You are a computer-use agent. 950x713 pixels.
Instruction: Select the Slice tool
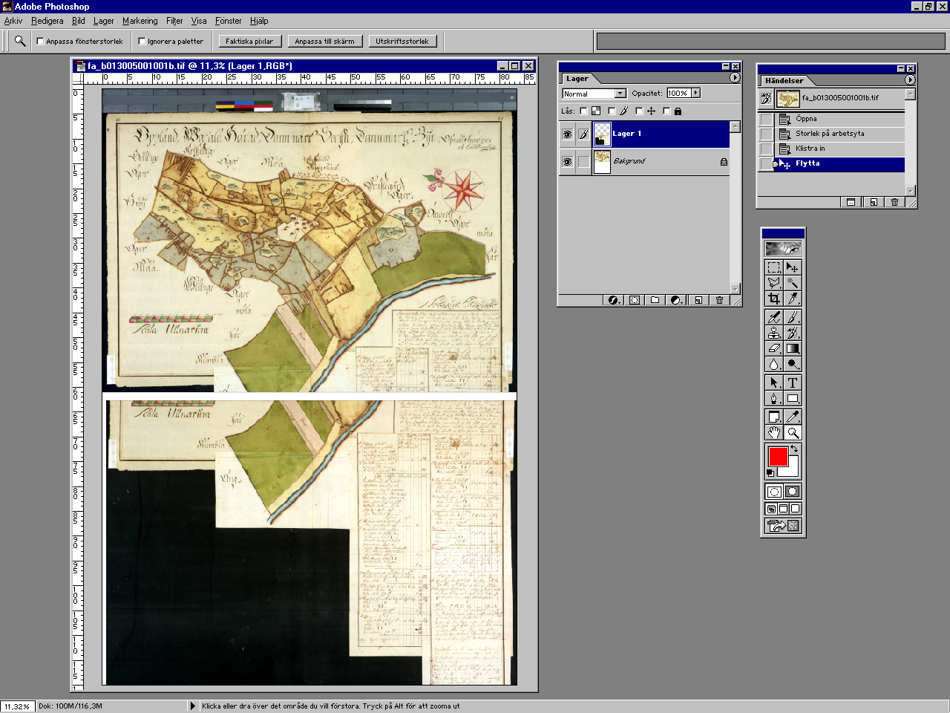[x=793, y=298]
